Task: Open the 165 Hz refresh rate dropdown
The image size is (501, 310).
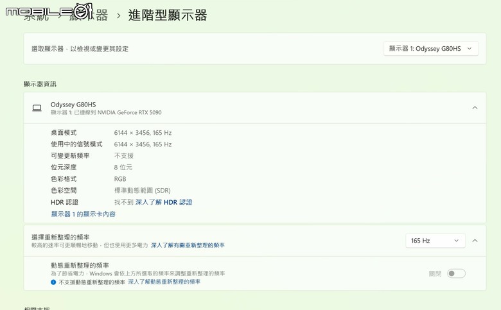Action: tap(435, 241)
